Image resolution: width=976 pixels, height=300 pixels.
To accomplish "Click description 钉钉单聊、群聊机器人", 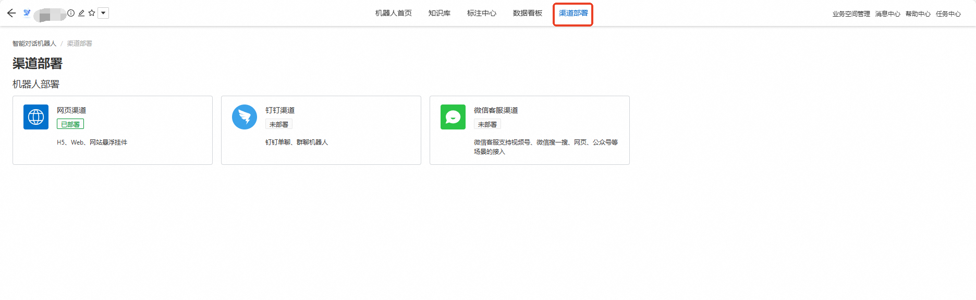I will (x=297, y=142).
